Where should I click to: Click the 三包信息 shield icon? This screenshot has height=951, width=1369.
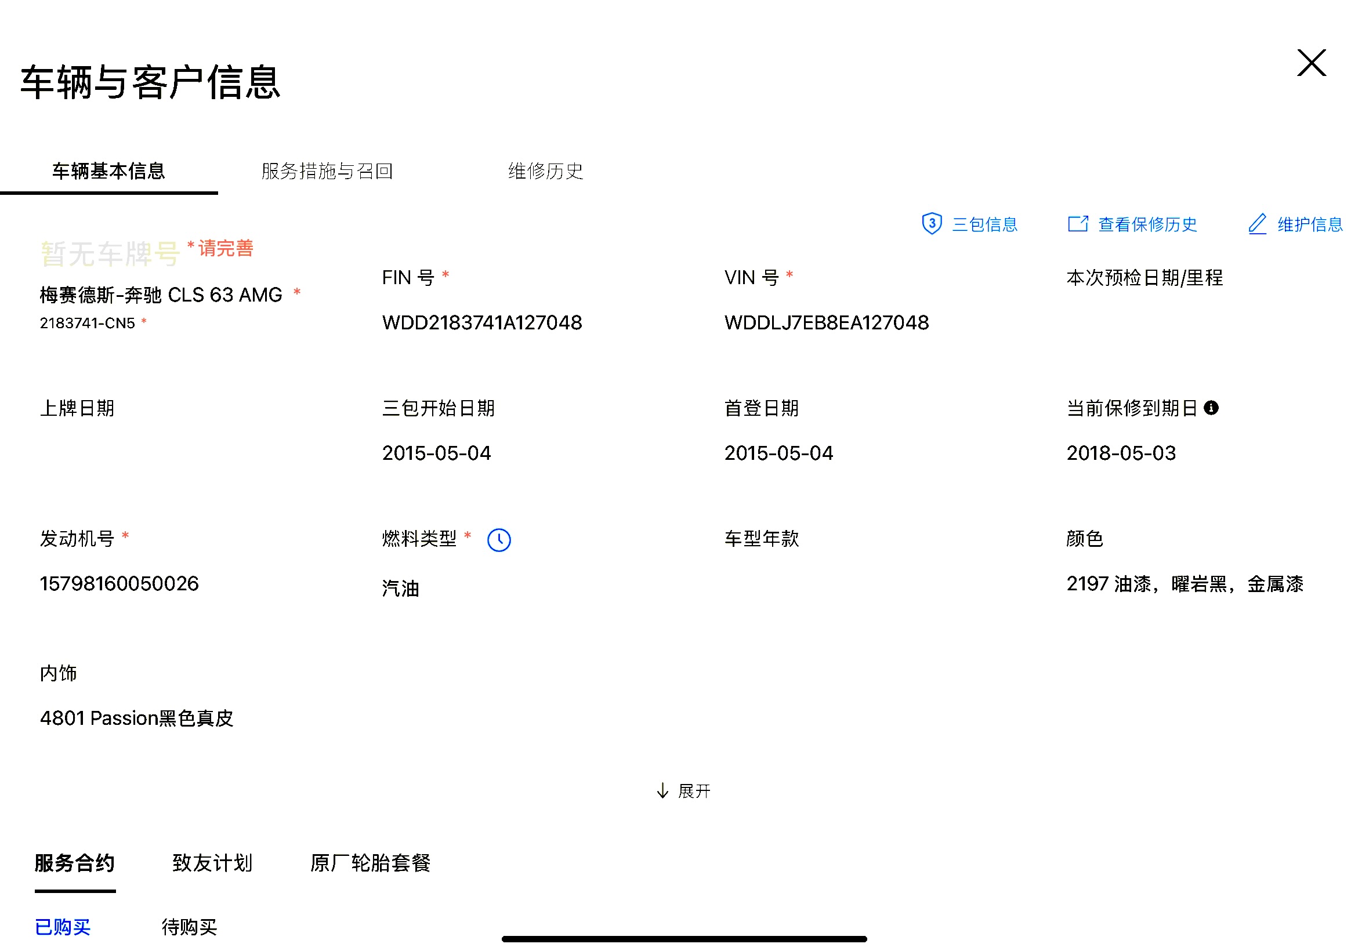[x=932, y=224]
